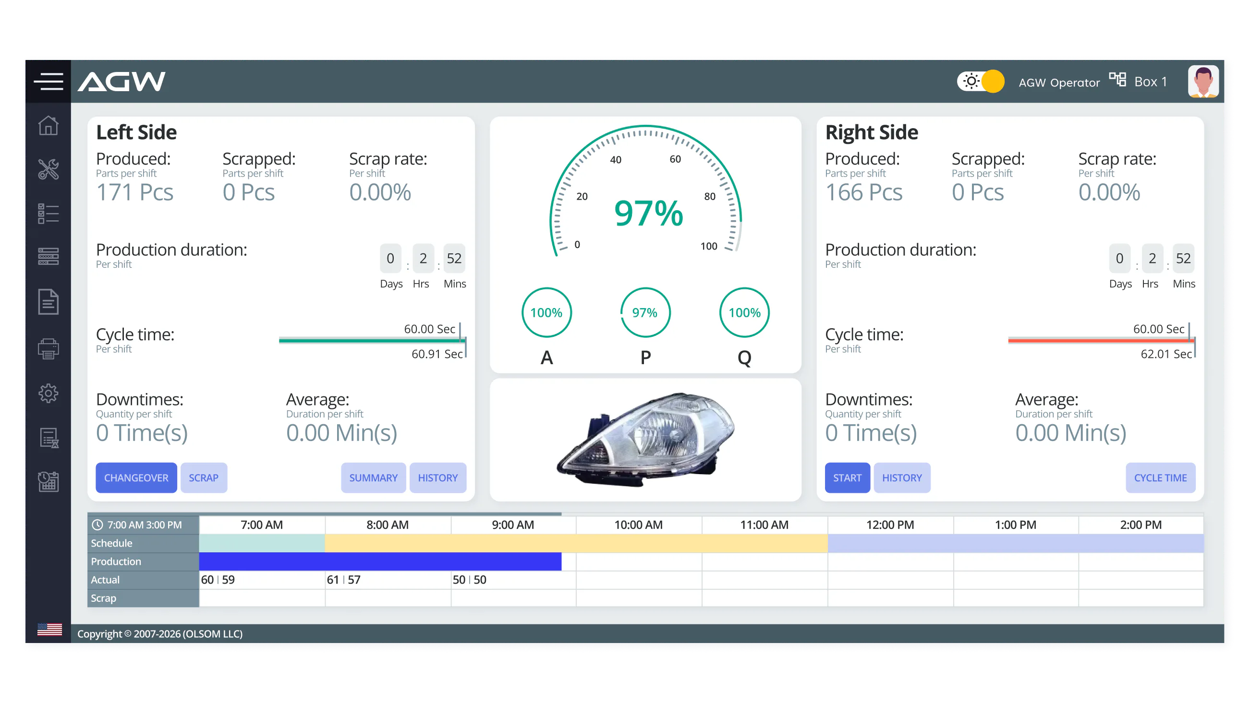
Task: Open the stacked racks sidebar icon
Action: click(x=48, y=256)
